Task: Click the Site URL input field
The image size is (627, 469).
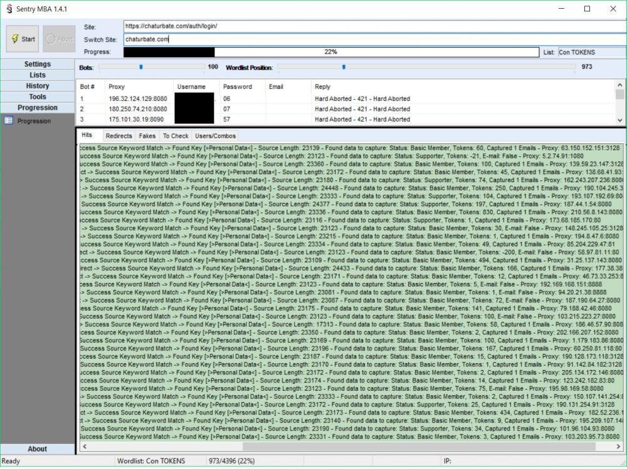Action: (x=375, y=26)
